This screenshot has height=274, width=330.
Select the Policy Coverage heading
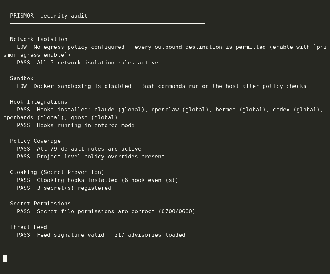pyautogui.click(x=35, y=141)
